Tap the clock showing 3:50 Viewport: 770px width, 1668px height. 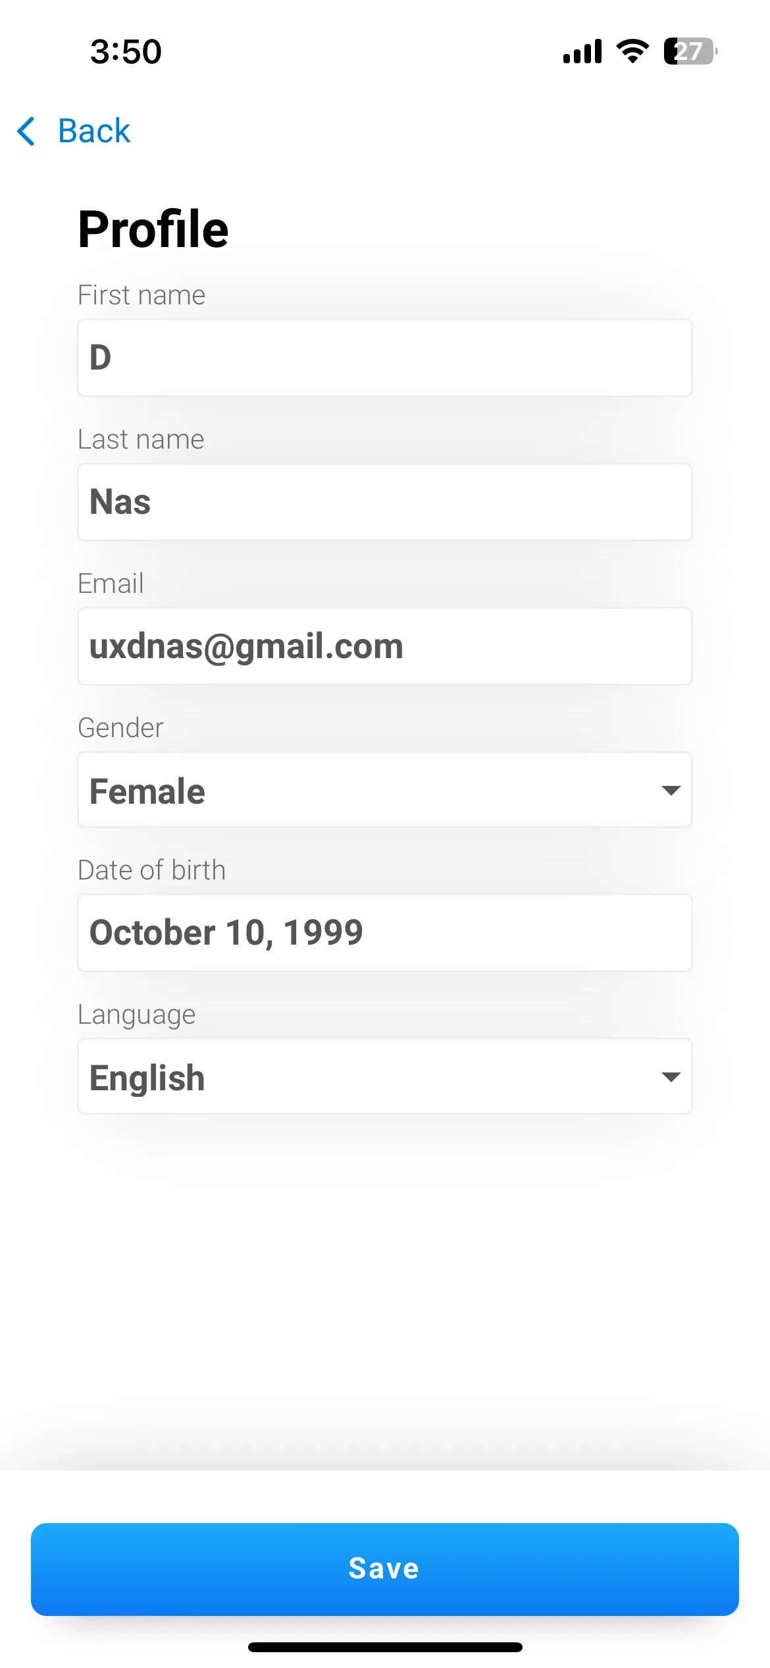pos(126,51)
